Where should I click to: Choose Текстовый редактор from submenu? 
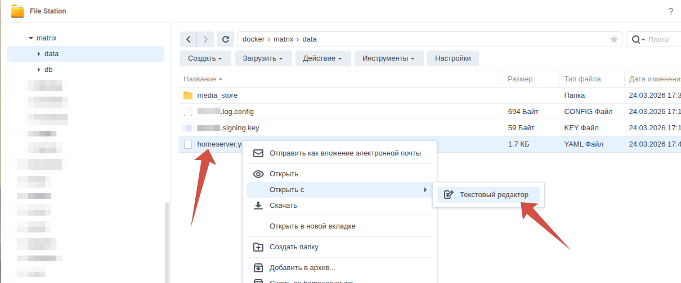(x=494, y=195)
